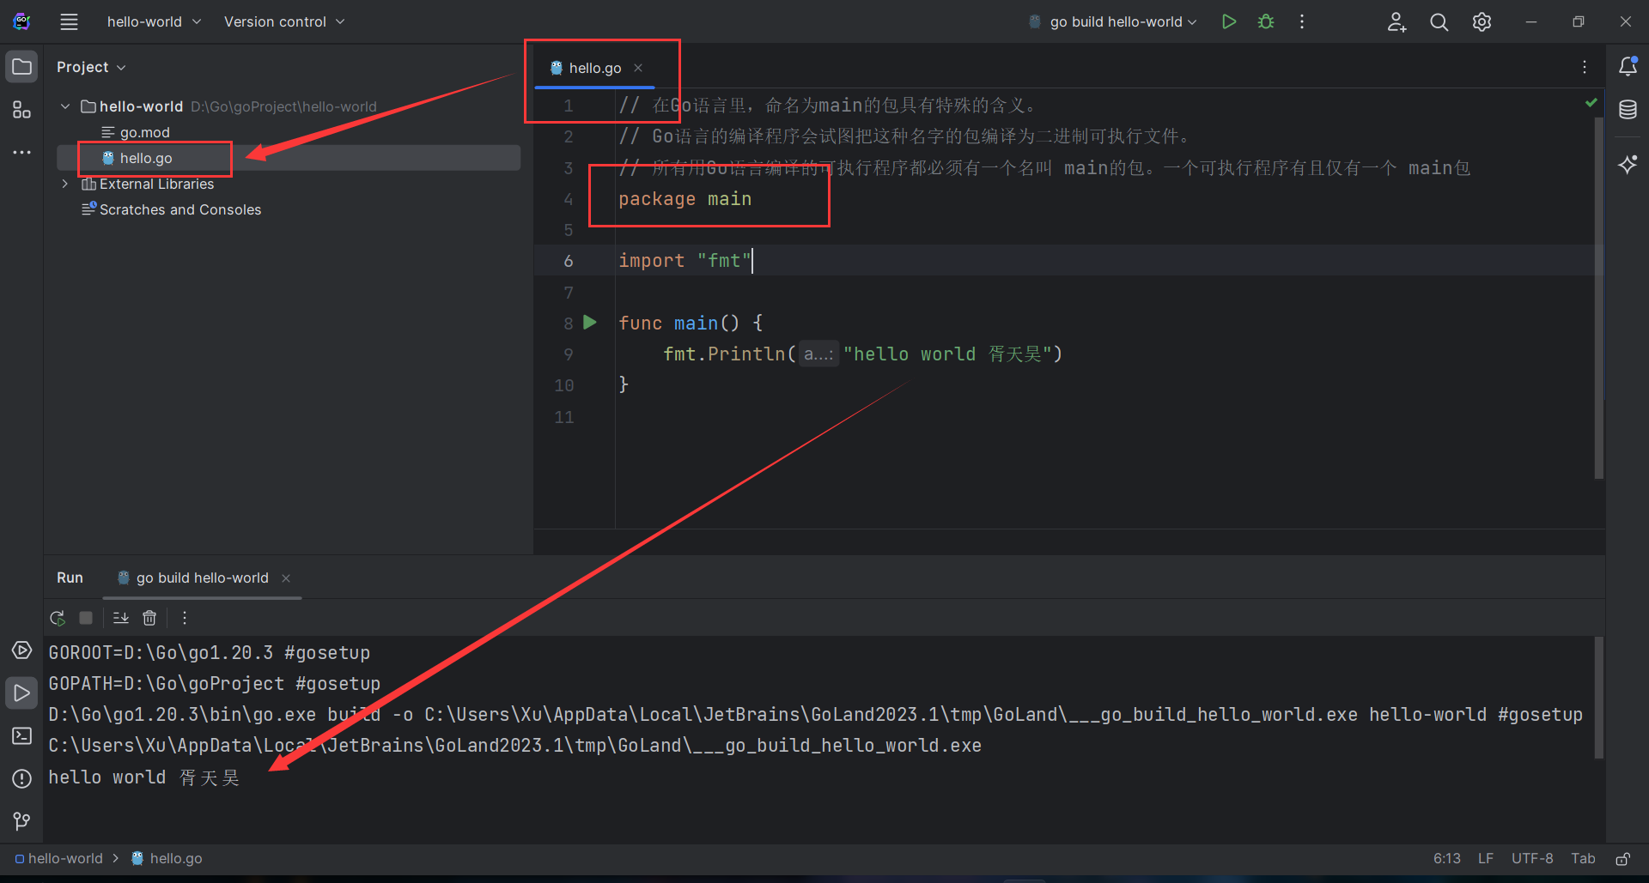Click GOROOT line in console output
The image size is (1649, 883).
[209, 653]
